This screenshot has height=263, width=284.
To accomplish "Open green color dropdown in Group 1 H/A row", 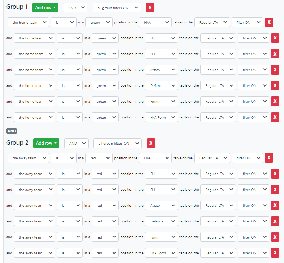I will [x=99, y=22].
